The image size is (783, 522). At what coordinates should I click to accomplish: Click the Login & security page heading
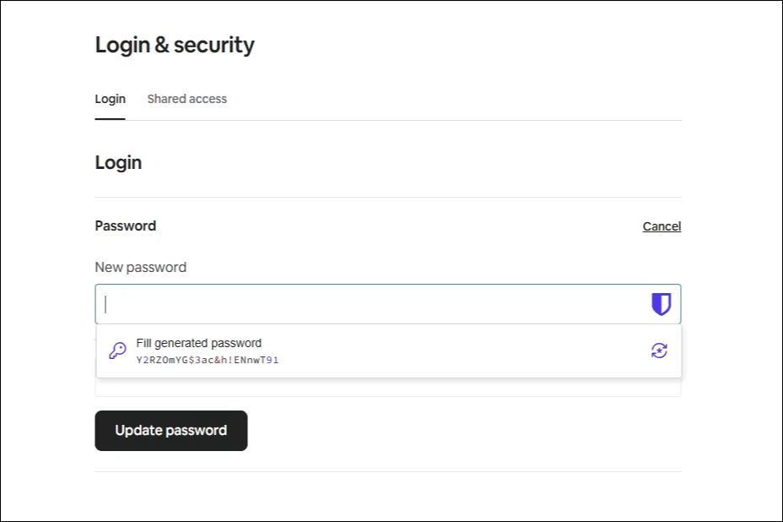point(174,45)
